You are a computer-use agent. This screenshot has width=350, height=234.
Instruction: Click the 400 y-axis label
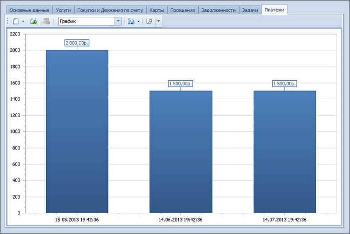(16, 180)
